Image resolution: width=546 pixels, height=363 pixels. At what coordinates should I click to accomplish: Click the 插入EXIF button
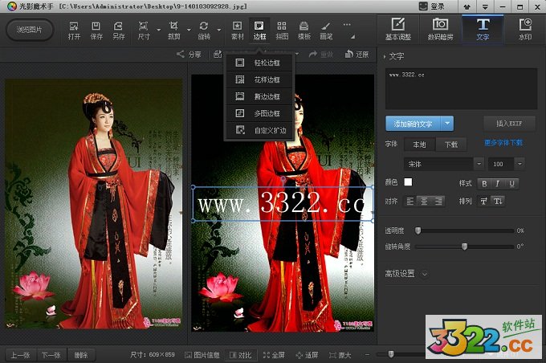click(509, 124)
